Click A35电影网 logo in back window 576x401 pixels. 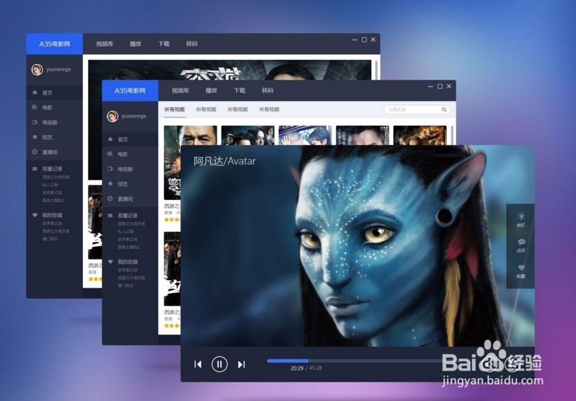[55, 44]
